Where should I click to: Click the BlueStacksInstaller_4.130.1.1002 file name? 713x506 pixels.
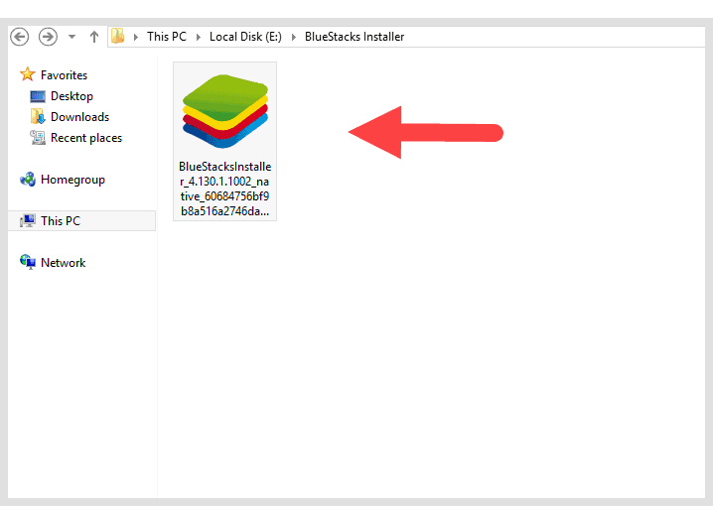coord(225,189)
